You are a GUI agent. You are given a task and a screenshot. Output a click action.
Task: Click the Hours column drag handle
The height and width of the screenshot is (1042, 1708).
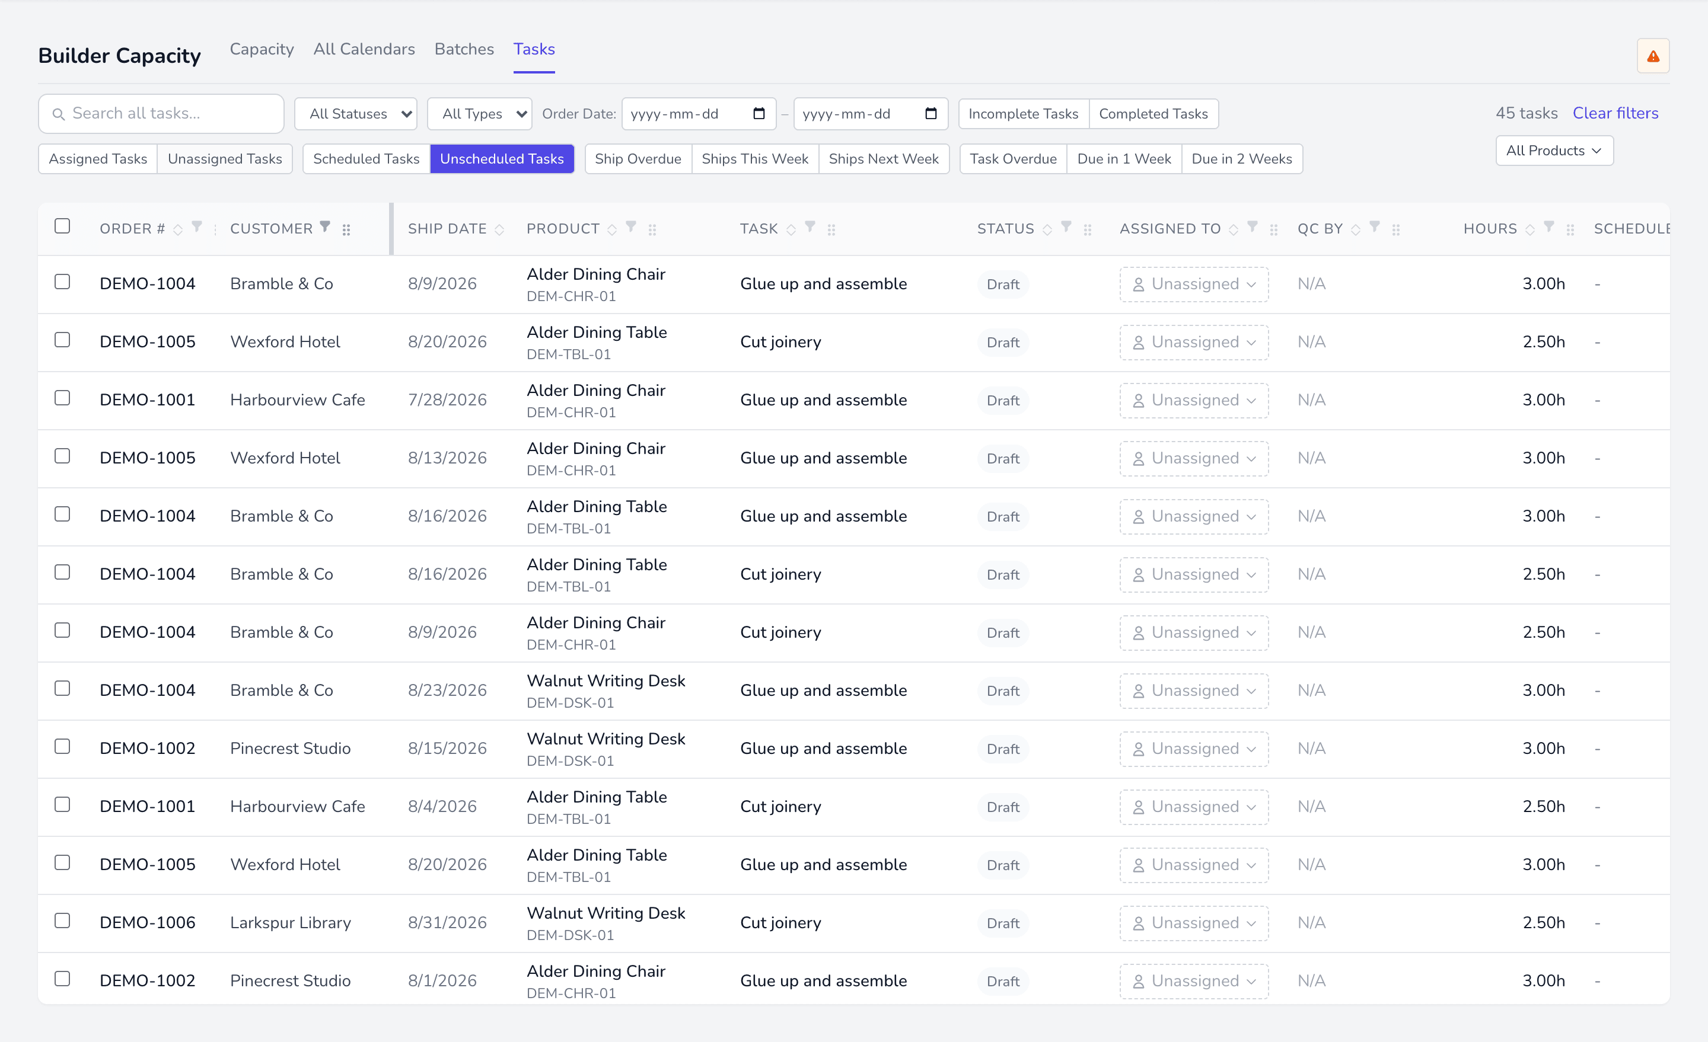click(x=1570, y=229)
